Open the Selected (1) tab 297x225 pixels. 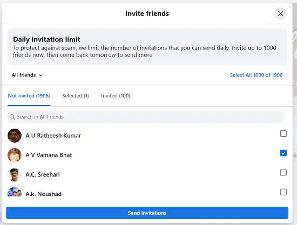tap(76, 96)
